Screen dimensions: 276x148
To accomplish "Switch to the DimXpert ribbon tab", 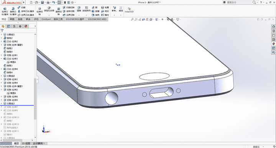I will click(x=46, y=19).
